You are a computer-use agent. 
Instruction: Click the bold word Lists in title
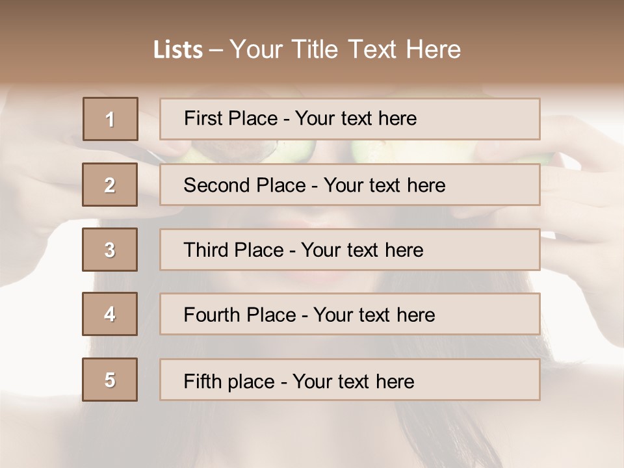(178, 50)
